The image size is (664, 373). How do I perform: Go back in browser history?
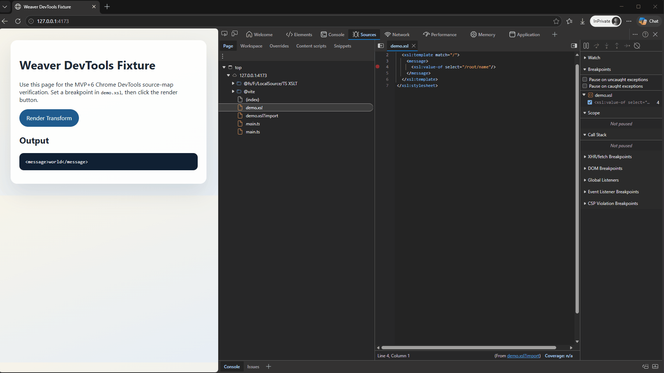coord(5,21)
